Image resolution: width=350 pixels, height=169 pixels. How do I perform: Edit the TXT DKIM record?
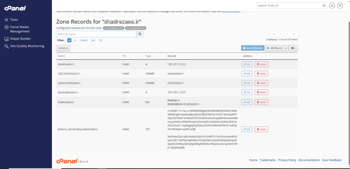247,129
